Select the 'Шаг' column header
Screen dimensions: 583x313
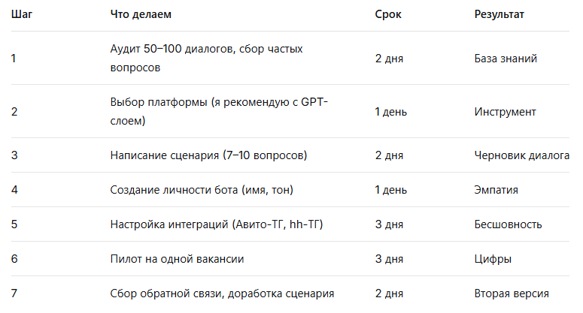coord(22,14)
